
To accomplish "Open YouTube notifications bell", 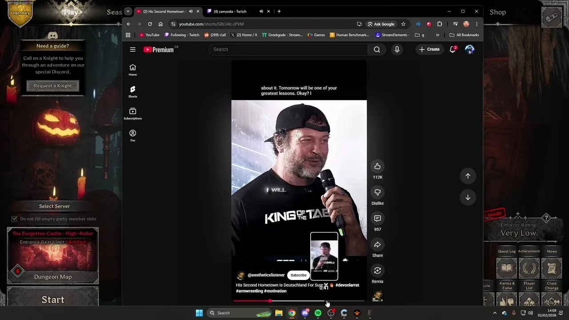I will 453,49.
